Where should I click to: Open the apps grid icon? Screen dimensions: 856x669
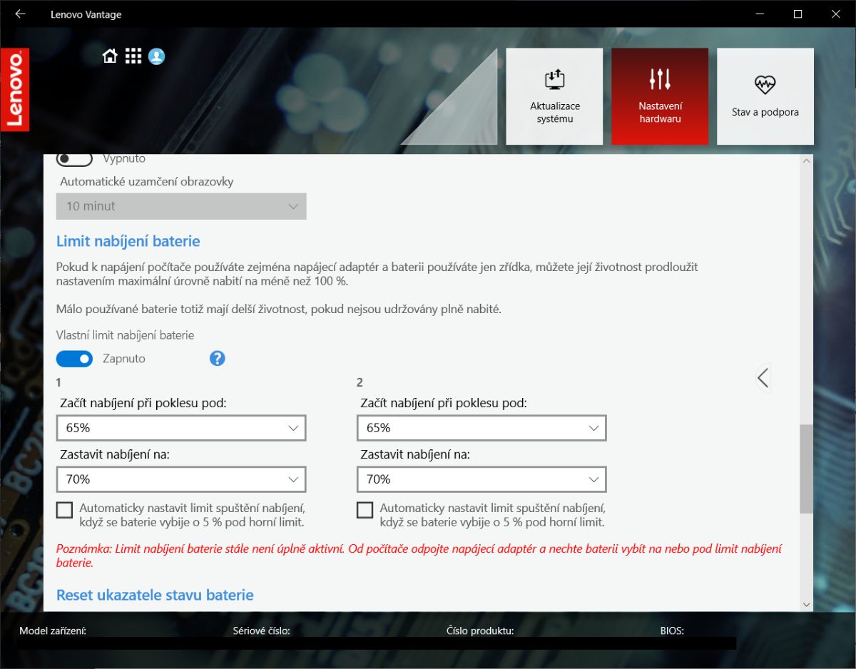pos(133,56)
